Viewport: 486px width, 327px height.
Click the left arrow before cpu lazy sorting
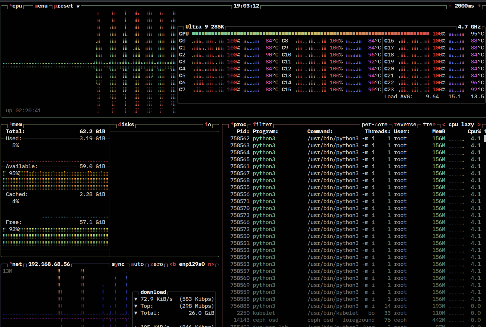click(444, 125)
